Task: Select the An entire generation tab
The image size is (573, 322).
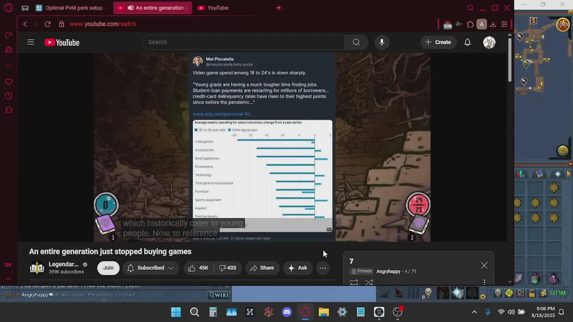Action: click(153, 8)
